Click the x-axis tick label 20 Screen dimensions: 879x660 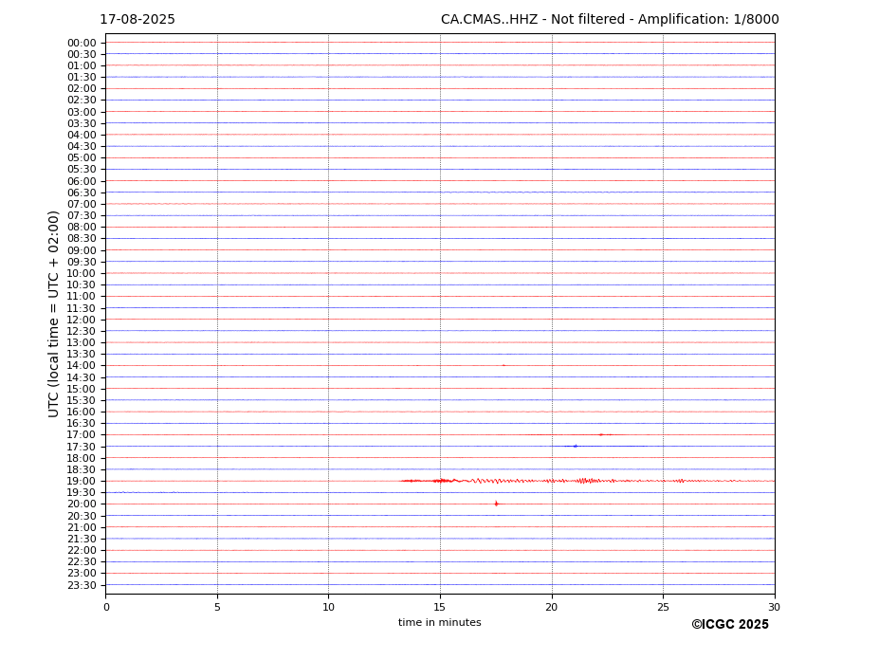pyautogui.click(x=552, y=607)
